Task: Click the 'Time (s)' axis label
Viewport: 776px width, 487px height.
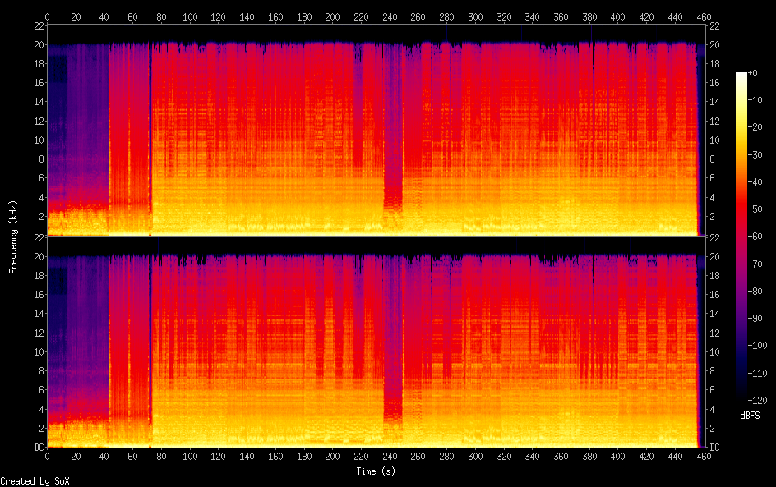Action: coord(376,471)
